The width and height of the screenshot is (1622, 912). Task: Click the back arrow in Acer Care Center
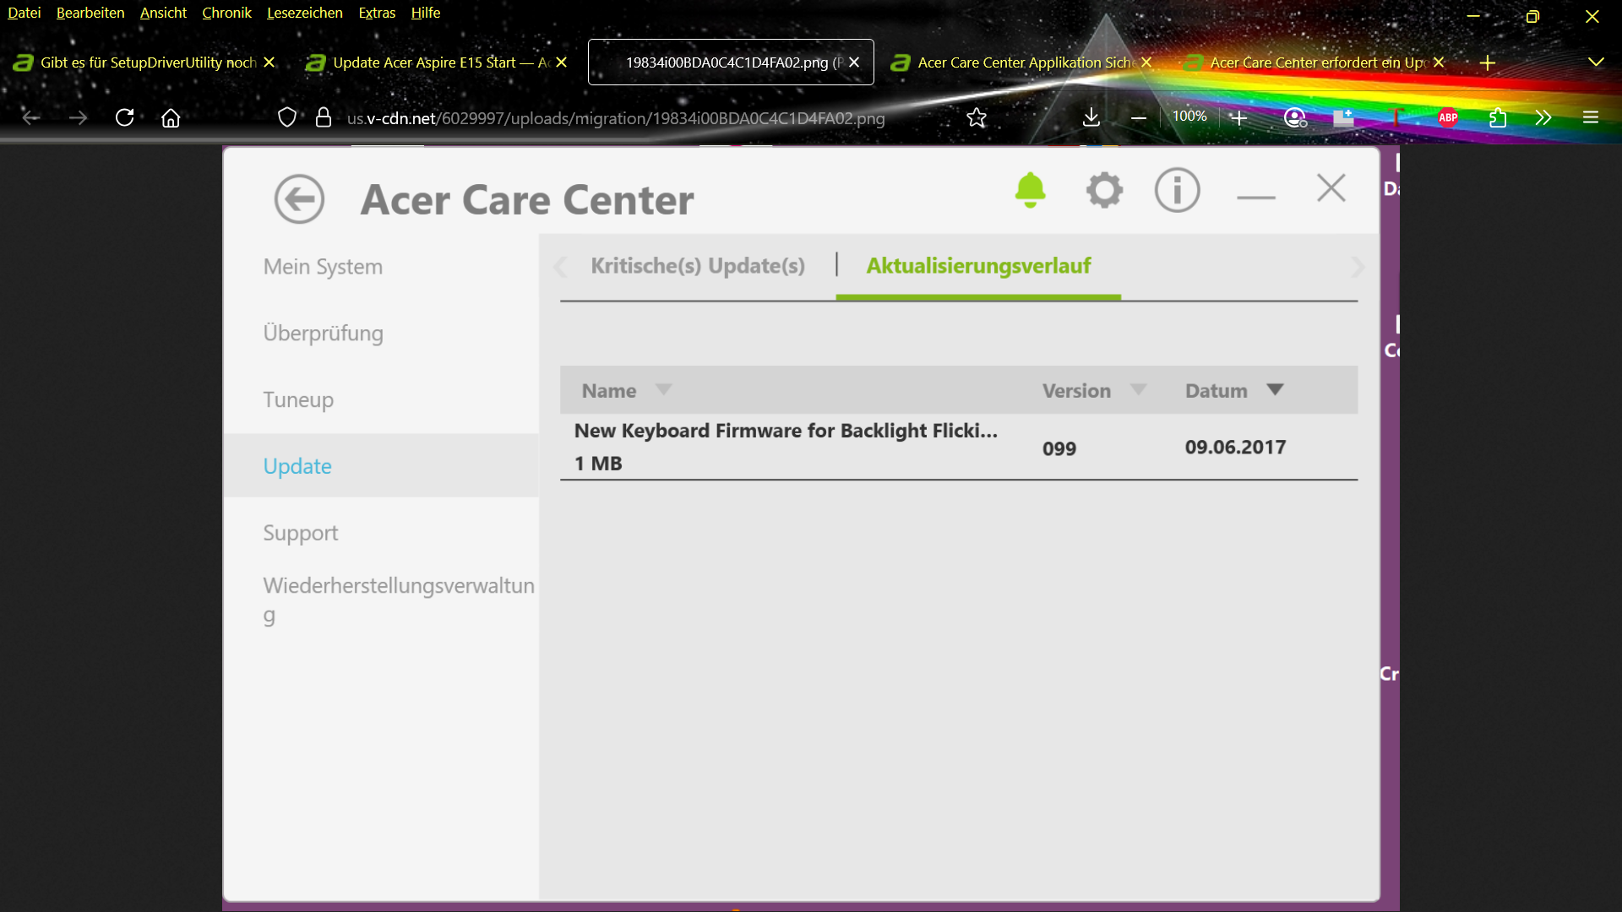click(x=299, y=199)
